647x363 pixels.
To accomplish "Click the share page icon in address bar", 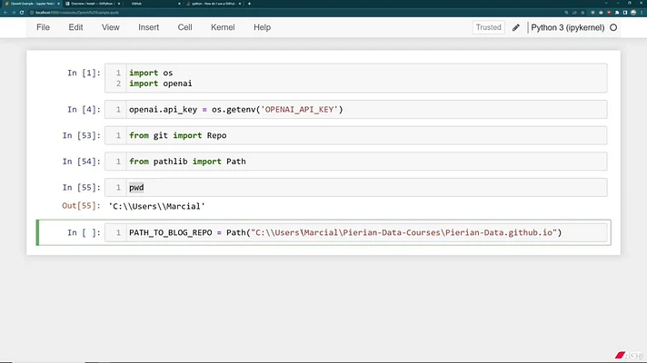I will coord(574,13).
